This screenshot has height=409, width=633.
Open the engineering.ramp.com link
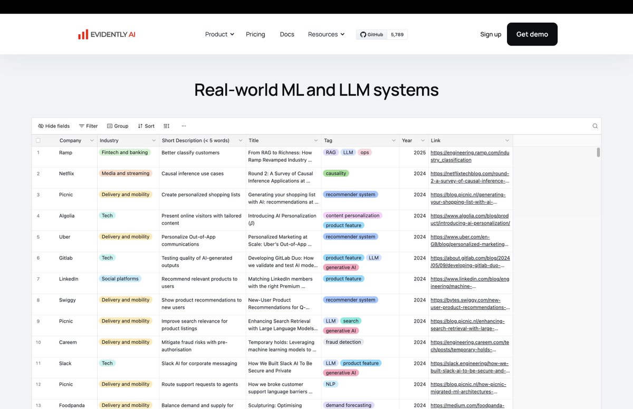coord(470,156)
